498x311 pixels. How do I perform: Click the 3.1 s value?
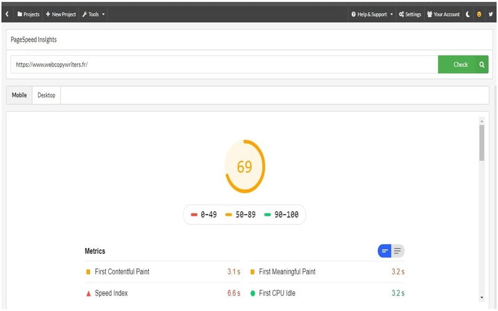pos(234,272)
